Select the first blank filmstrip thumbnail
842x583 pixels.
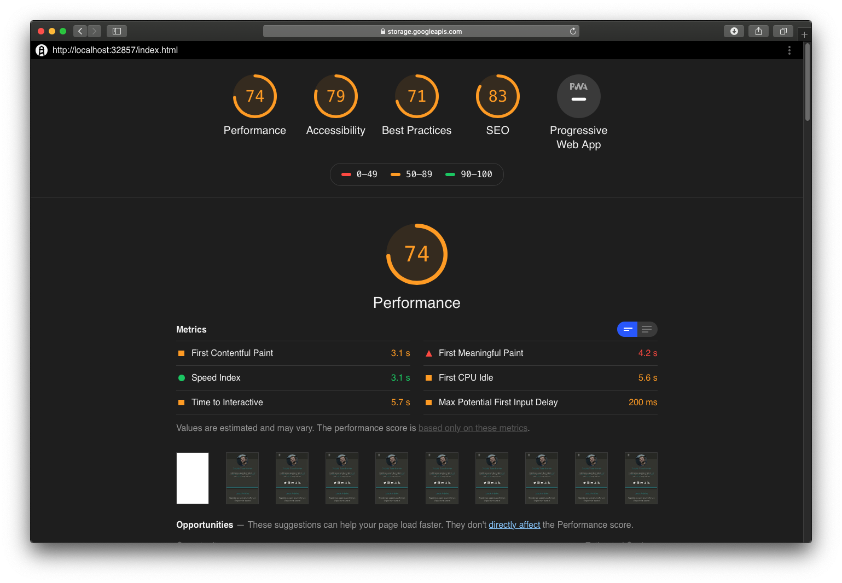192,478
